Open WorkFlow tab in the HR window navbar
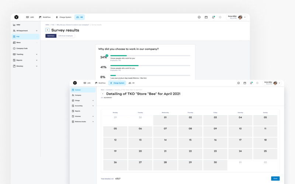 pyautogui.click(x=45, y=17)
